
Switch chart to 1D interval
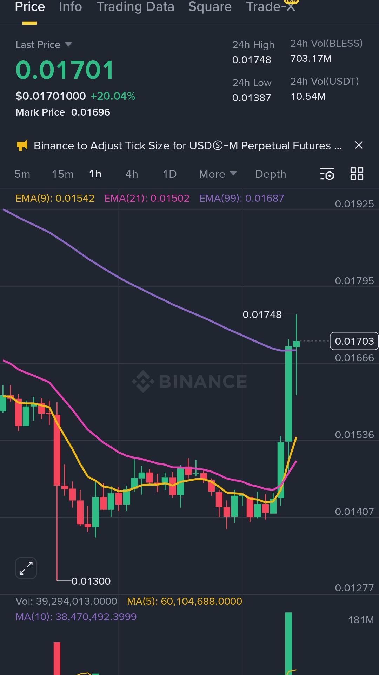tap(169, 174)
